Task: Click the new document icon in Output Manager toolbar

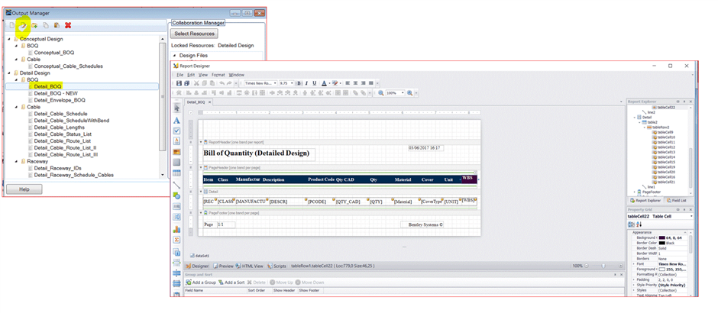Action: click(x=12, y=26)
